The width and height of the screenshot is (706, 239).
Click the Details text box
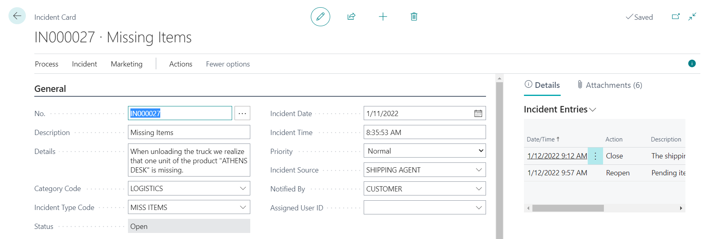(189, 160)
